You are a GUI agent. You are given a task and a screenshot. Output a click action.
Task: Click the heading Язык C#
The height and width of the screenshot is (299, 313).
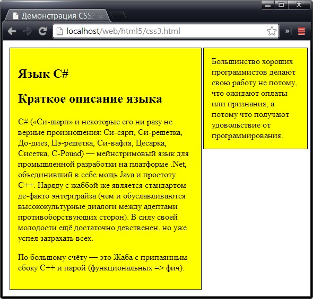click(43, 74)
